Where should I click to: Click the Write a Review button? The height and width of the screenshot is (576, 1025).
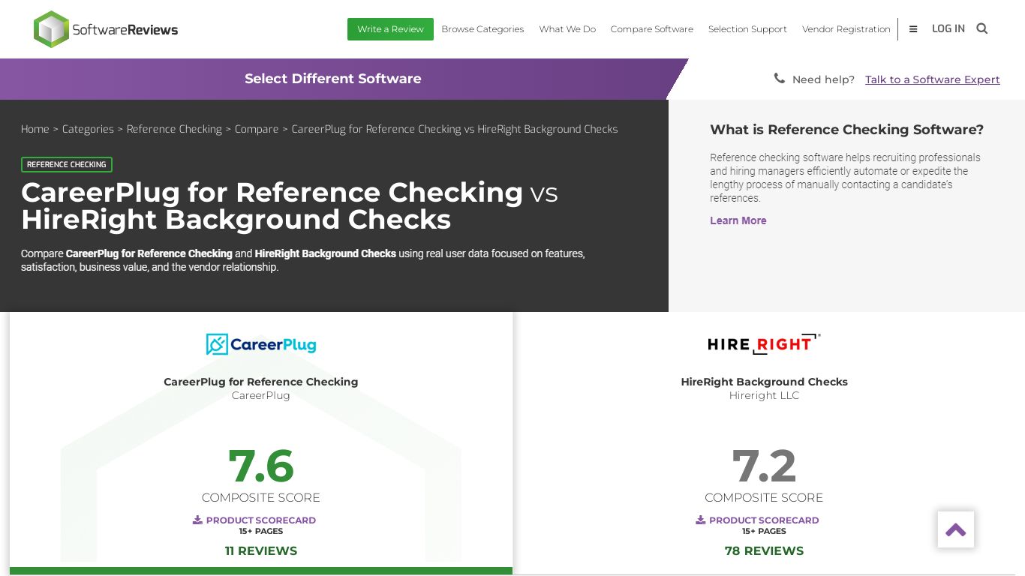pos(390,29)
